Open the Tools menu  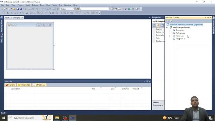tap(54, 5)
